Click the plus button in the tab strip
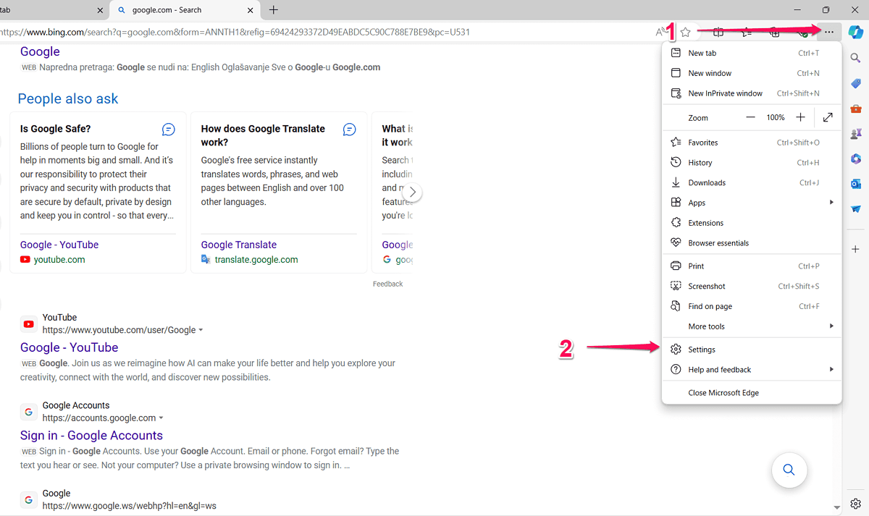 point(273,10)
